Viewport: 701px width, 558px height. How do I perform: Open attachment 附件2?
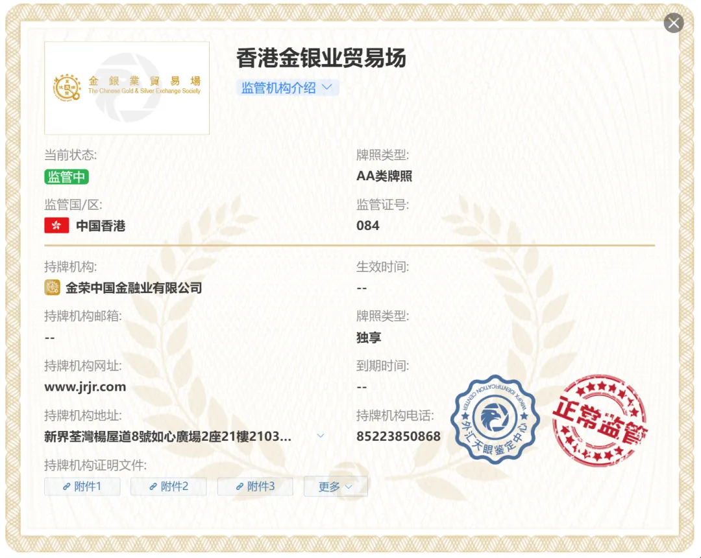169,486
